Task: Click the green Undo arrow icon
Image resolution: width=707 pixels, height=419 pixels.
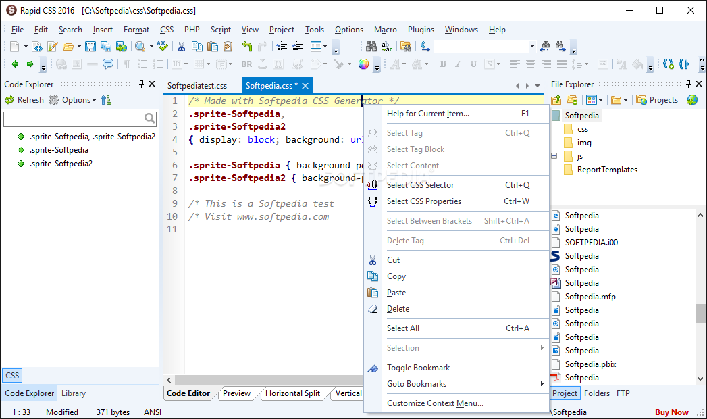Action: pyautogui.click(x=247, y=47)
